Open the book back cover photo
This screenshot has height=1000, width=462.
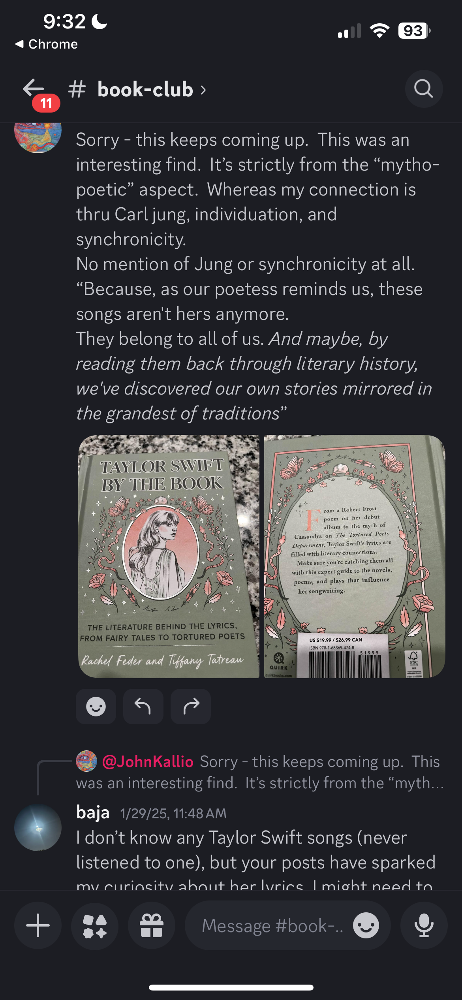tap(355, 556)
